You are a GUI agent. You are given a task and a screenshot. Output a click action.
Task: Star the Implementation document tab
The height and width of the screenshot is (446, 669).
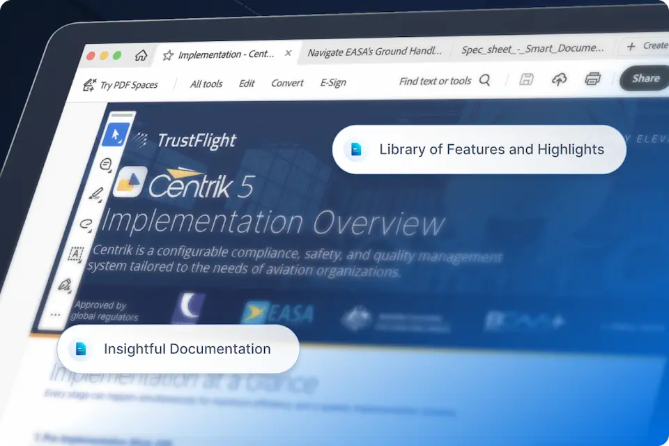coord(167,55)
